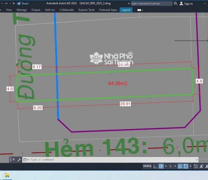Open the Redo history dropdown arrow

click(x=10, y=4)
